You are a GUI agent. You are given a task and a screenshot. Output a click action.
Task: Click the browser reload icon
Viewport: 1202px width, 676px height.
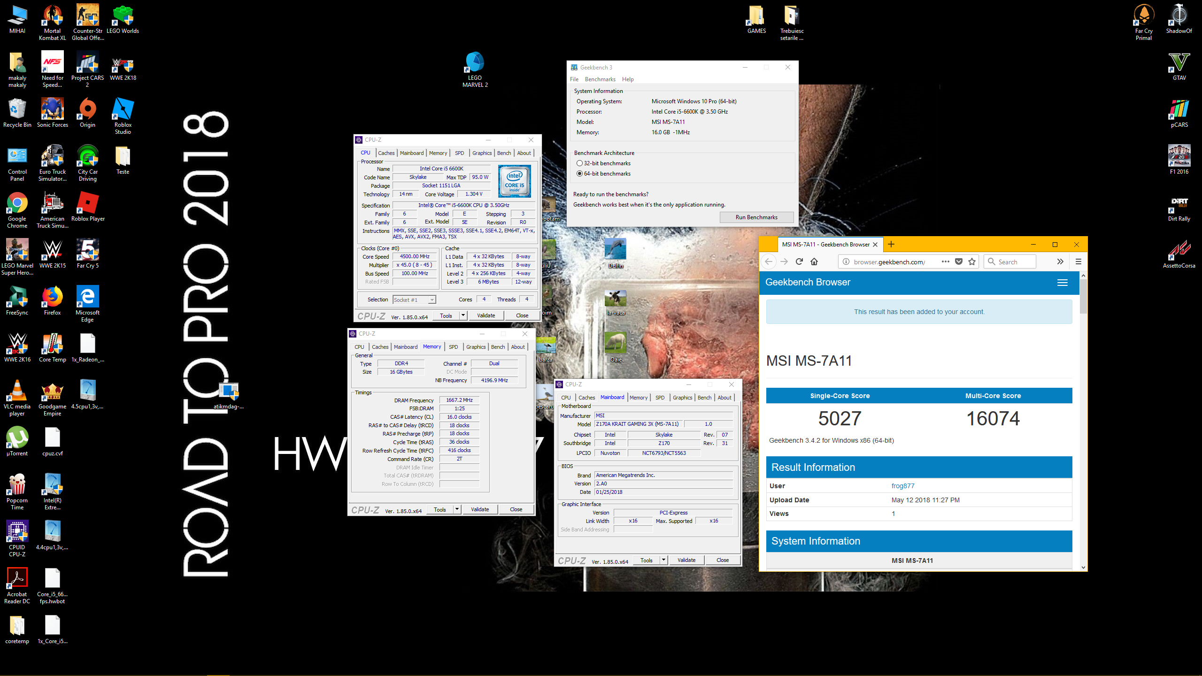799,262
